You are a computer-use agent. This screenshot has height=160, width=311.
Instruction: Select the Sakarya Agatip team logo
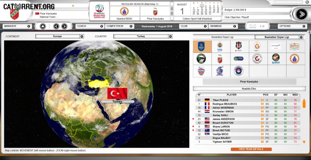[x=276, y=59]
